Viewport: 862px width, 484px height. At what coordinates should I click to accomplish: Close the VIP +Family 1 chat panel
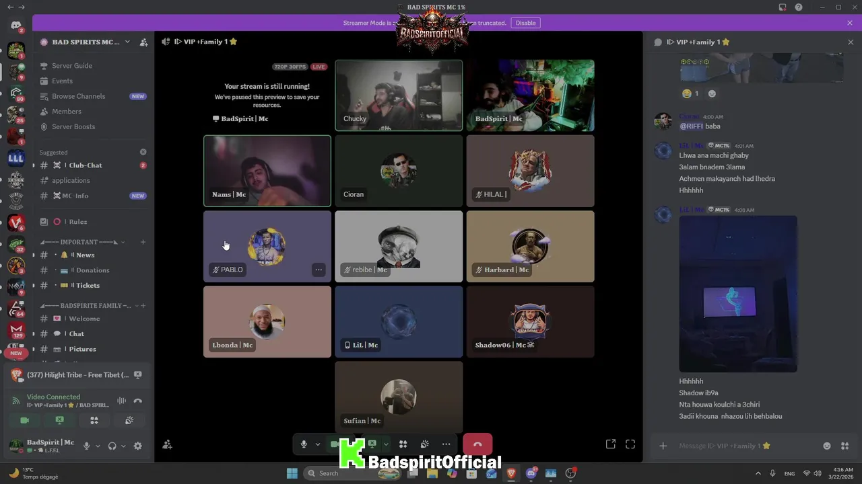click(x=850, y=42)
